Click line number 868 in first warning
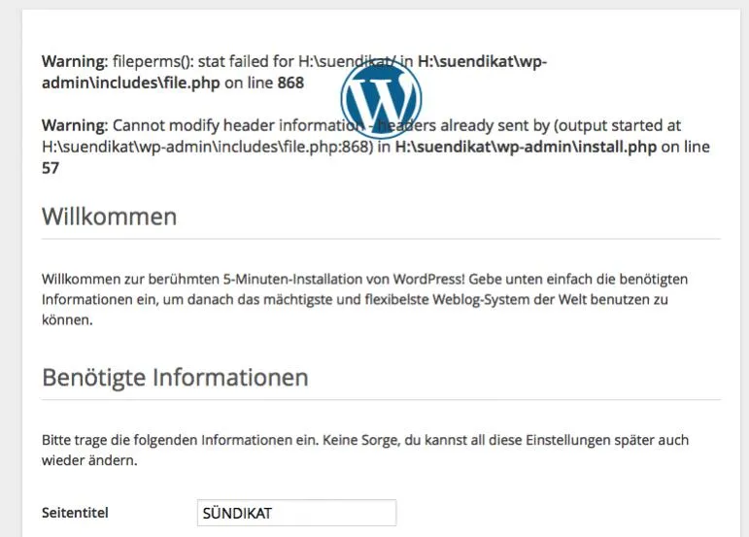 click(x=290, y=83)
